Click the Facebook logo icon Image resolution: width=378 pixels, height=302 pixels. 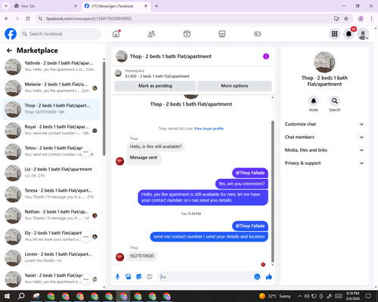click(x=11, y=34)
